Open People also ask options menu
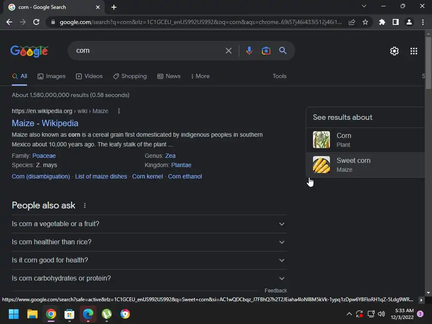The height and width of the screenshot is (324, 432). 84,205
